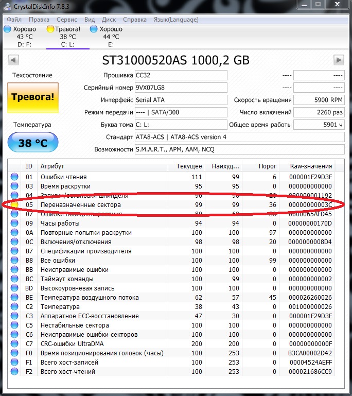
Task: Click the yellow Тревога! health status button
Action: 33,97
